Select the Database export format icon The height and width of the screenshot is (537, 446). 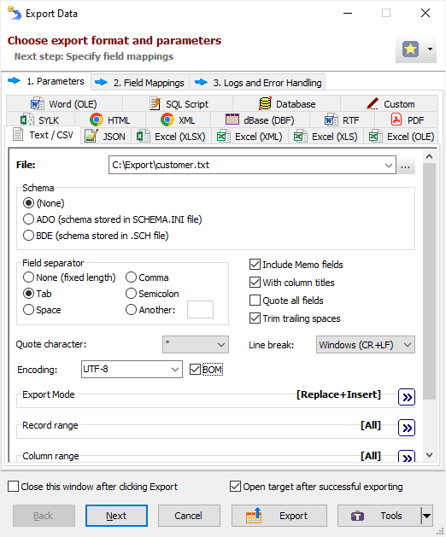click(x=265, y=104)
